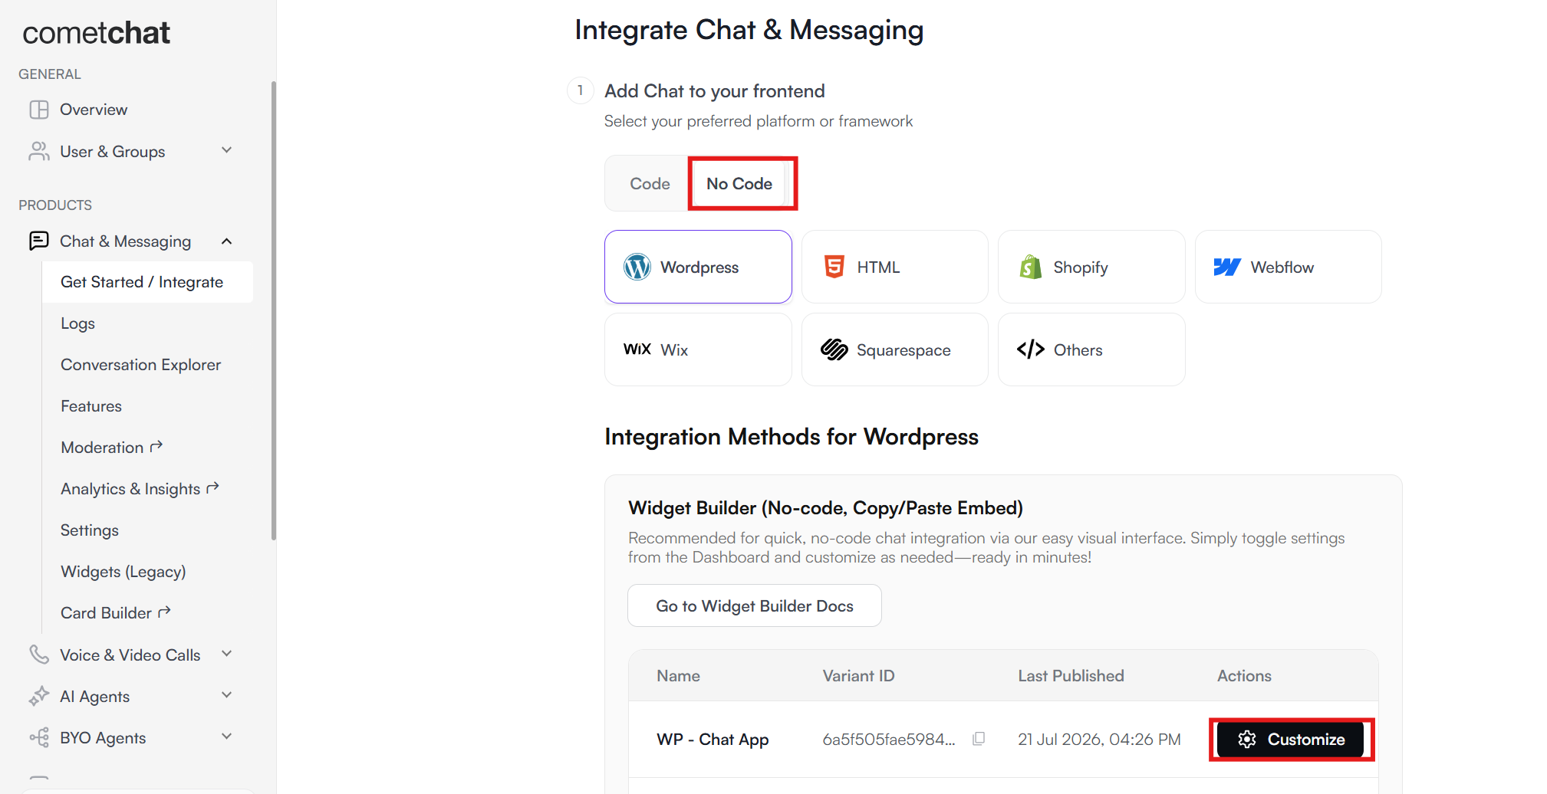Screen dimensions: 1547x794
Task: Select the Webflow platform card
Action: click(1289, 267)
